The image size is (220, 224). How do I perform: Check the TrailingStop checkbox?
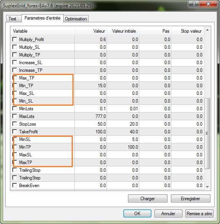click(15, 170)
